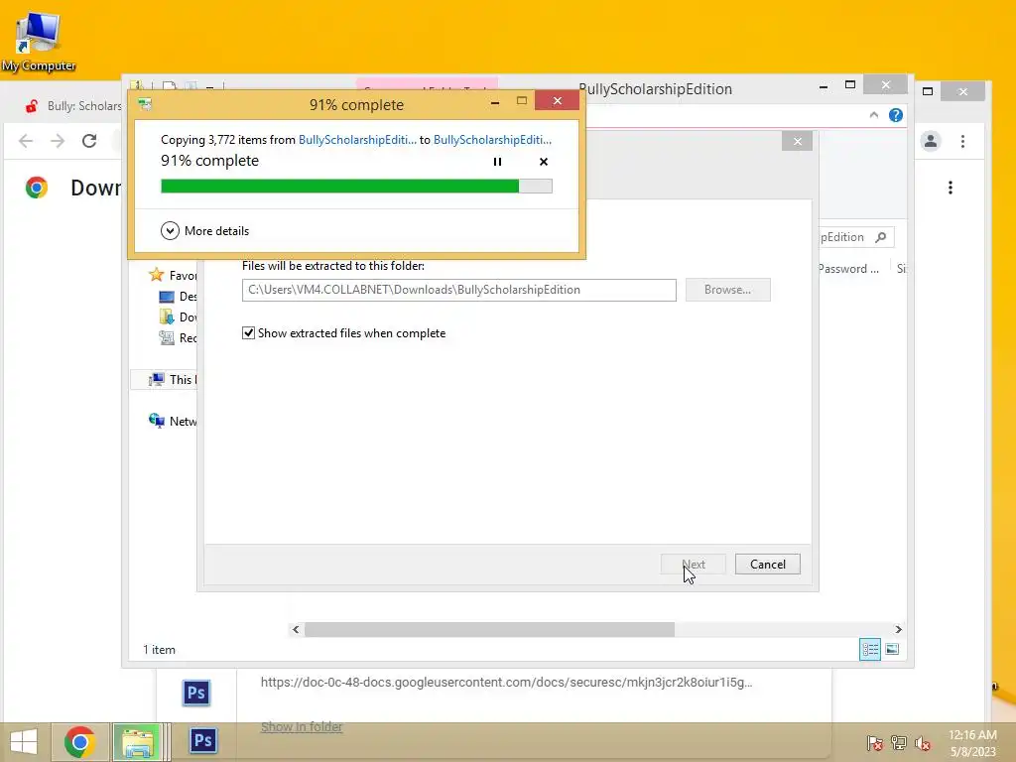Click the googleusercontent download URL
The image size is (1016, 762).
coord(506,682)
